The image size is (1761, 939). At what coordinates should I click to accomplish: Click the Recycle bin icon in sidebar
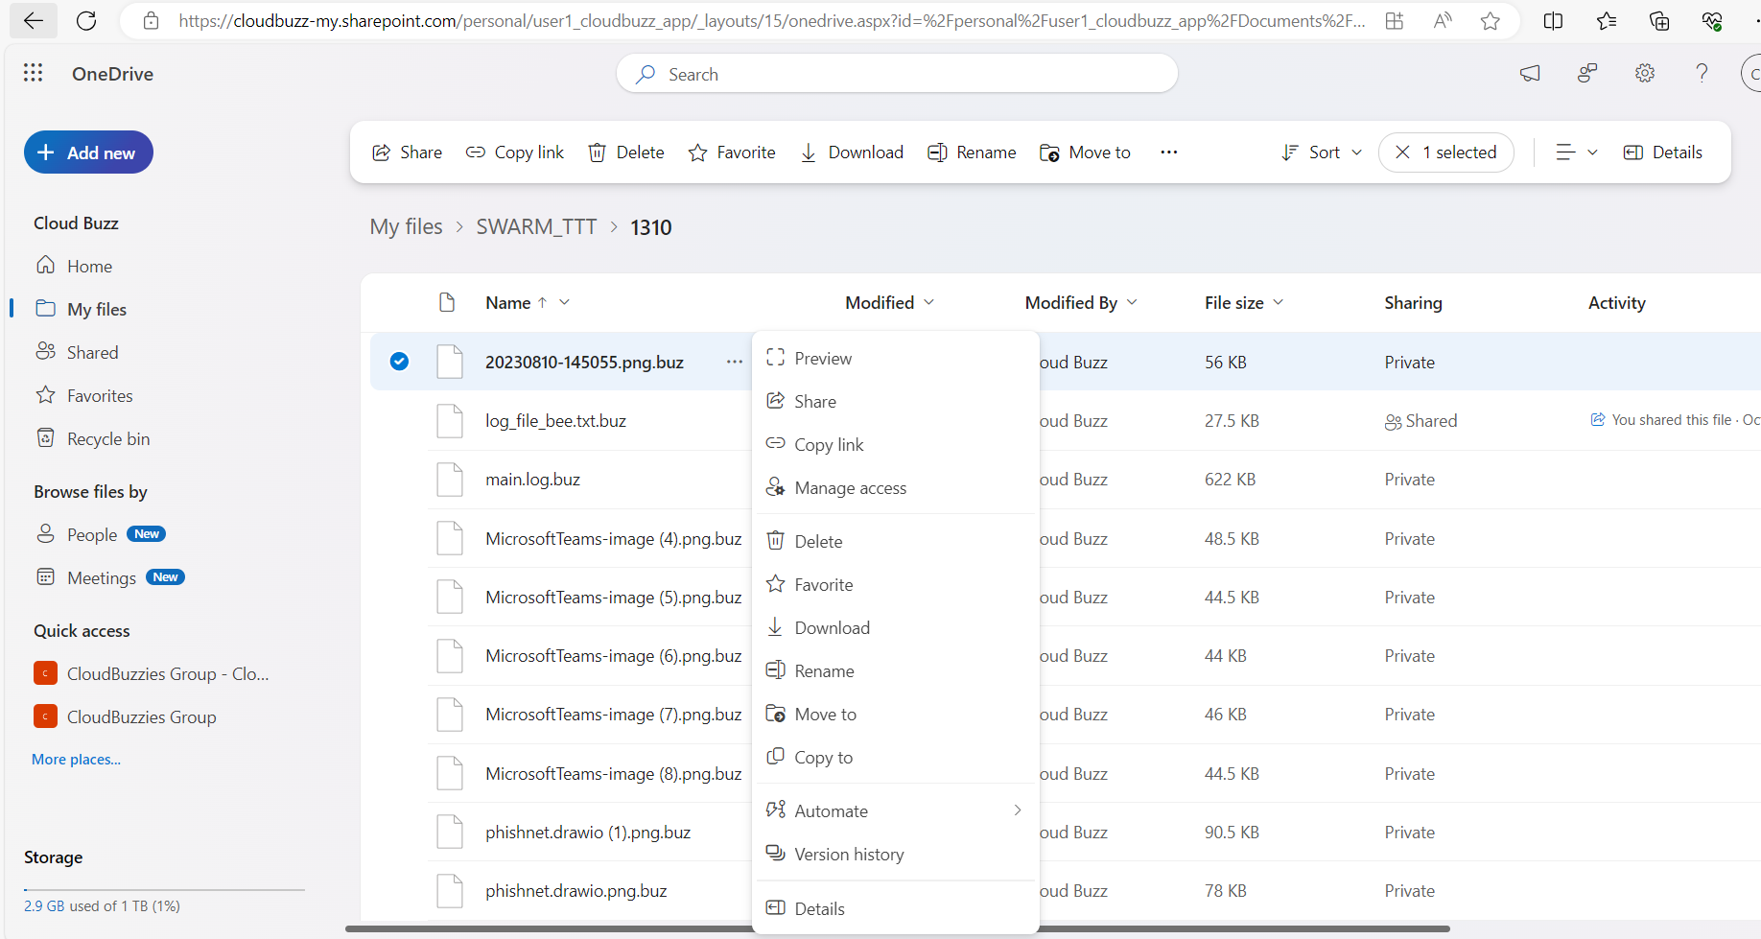pos(46,437)
